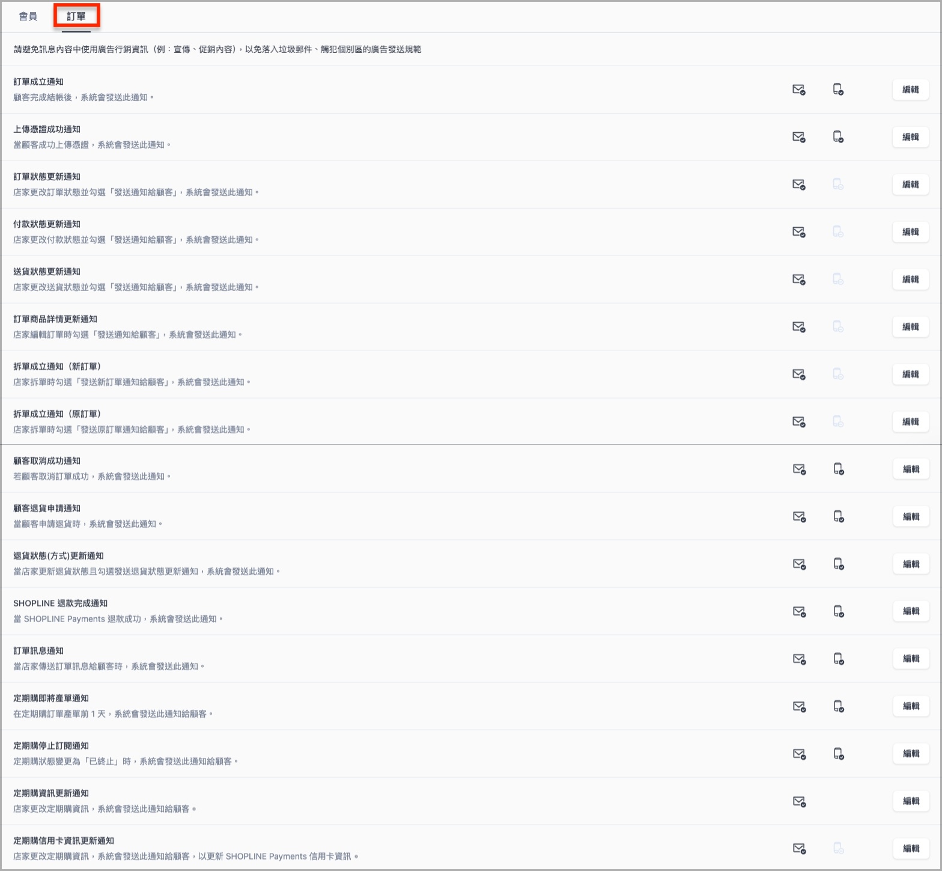Click SMS phone icon for 訂單成立通知

[x=838, y=90]
